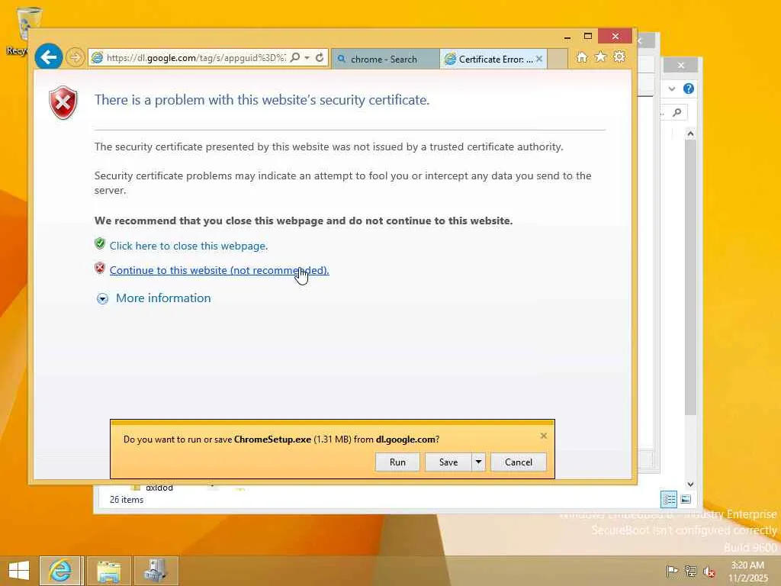
Task: Refresh the page with the reload icon
Action: 320,58
